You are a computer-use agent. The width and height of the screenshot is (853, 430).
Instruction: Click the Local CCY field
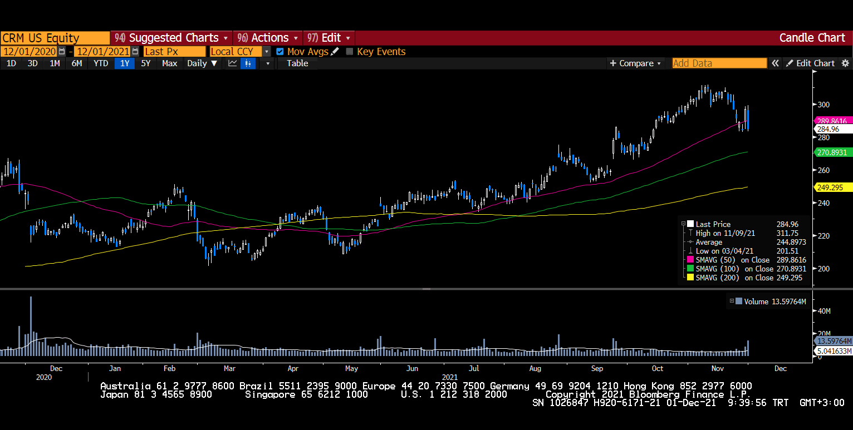click(236, 51)
